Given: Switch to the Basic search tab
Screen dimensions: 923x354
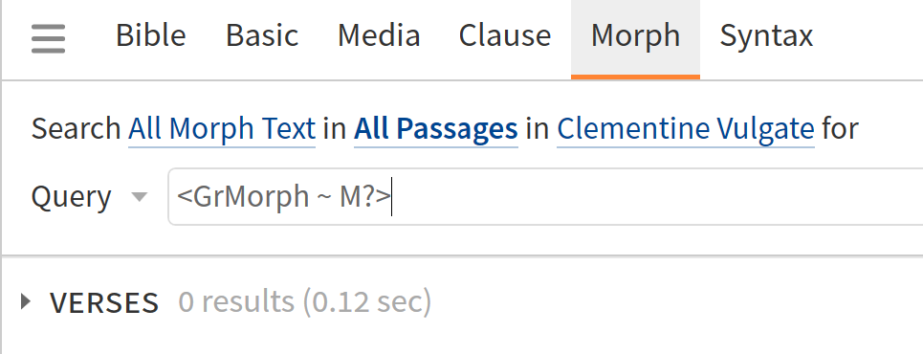Looking at the screenshot, I should [x=262, y=35].
